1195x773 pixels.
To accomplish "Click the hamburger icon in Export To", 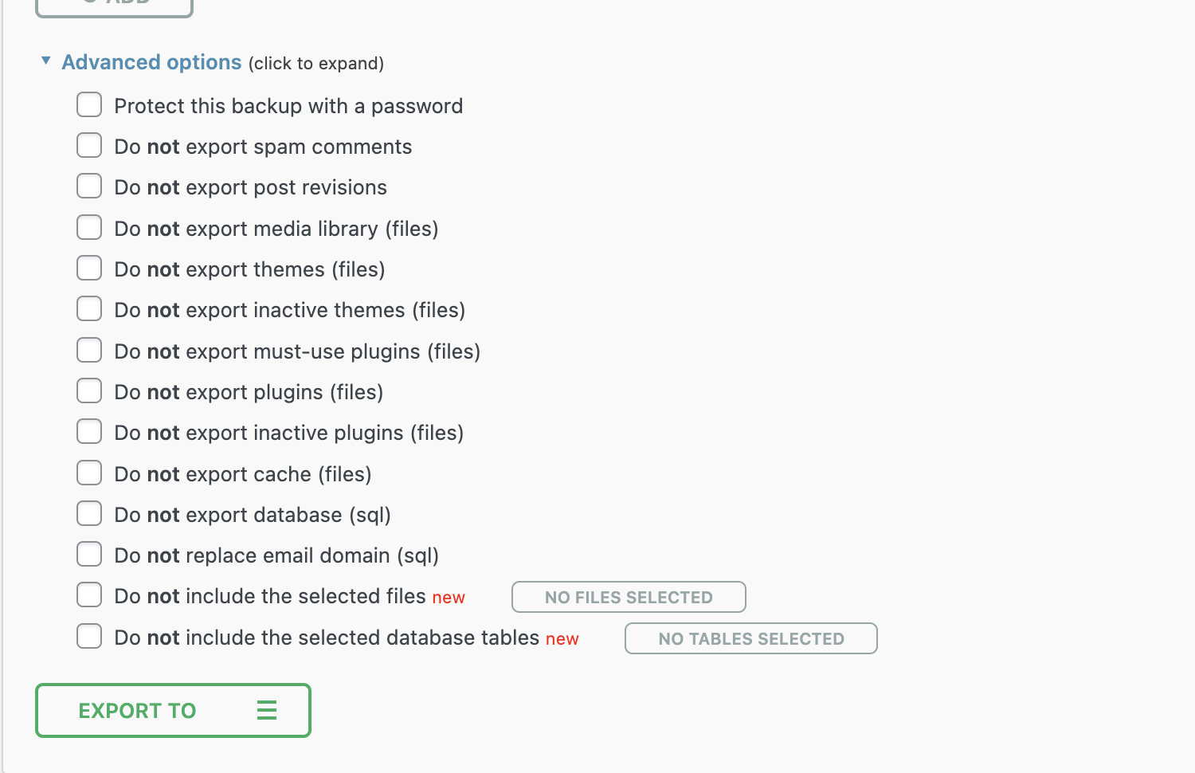I will coord(267,710).
